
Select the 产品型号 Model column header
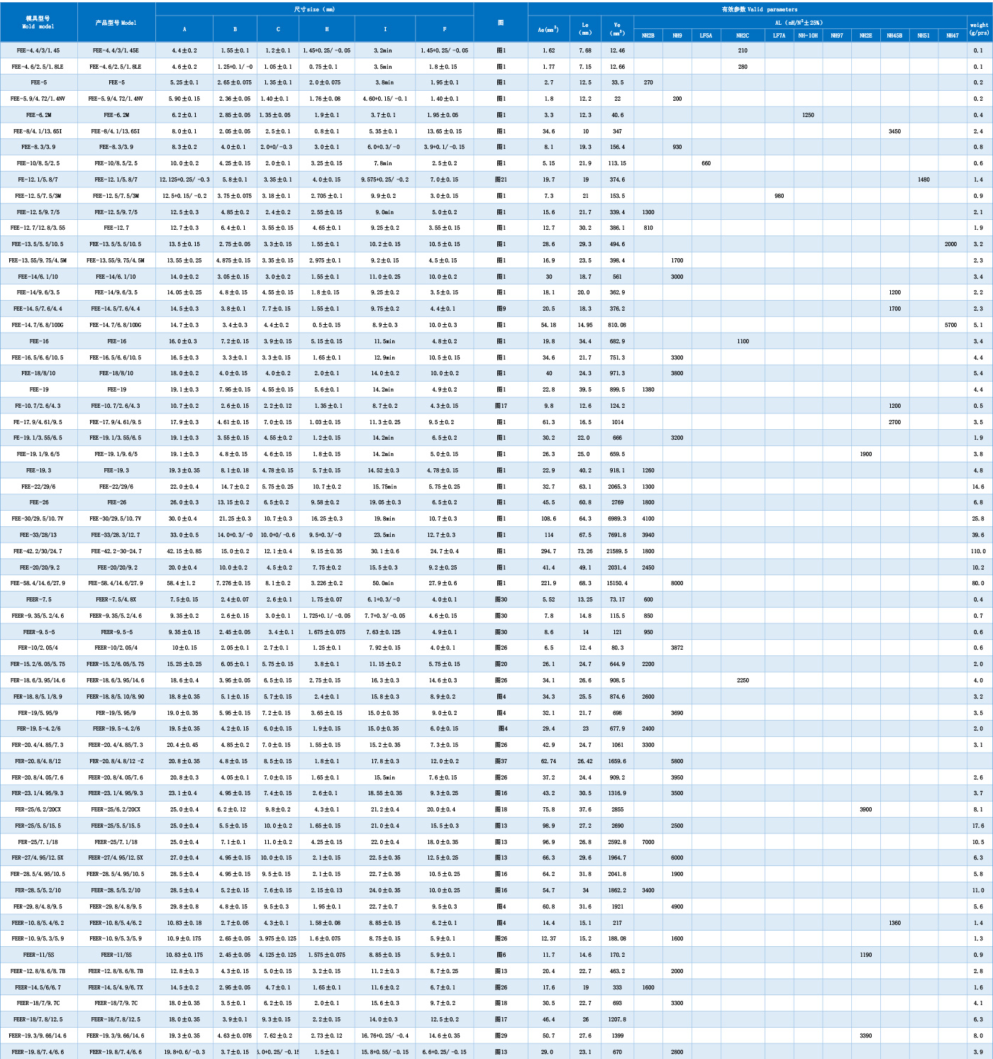(116, 23)
